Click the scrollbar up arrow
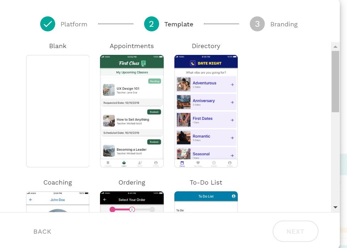This screenshot has height=248, width=347. pyautogui.click(x=336, y=47)
